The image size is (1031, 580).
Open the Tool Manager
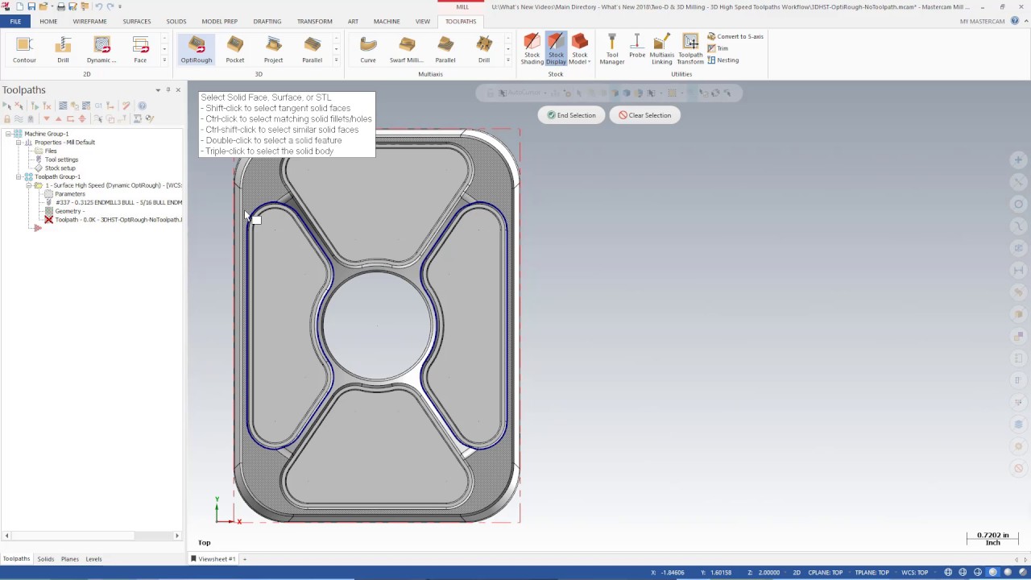tap(612, 49)
